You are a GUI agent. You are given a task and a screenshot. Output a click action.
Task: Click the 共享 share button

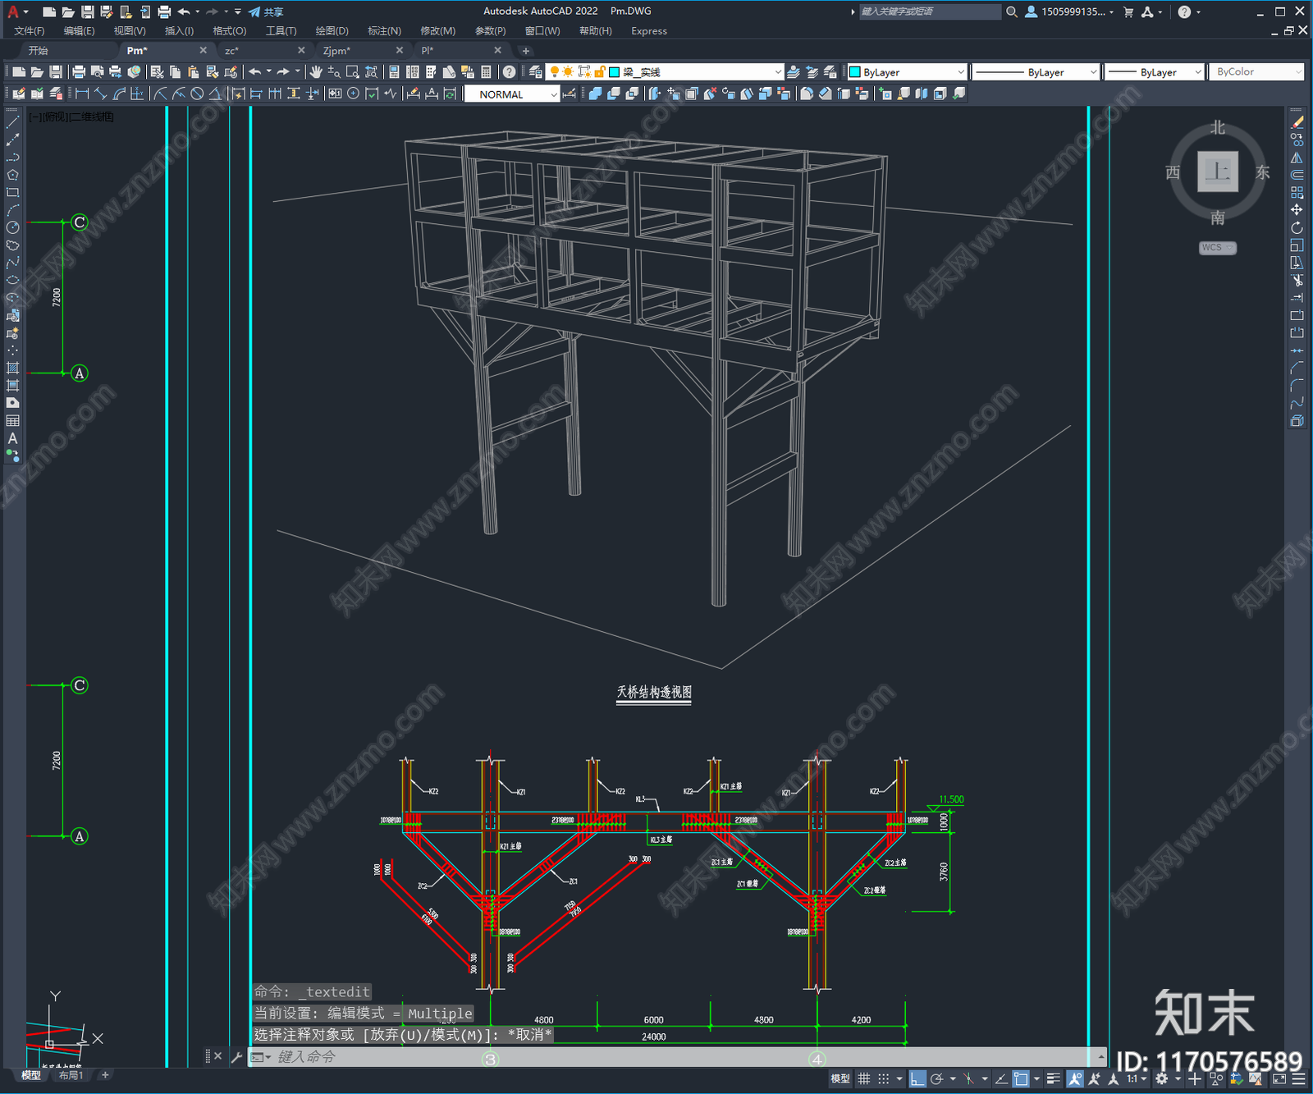[x=266, y=11]
